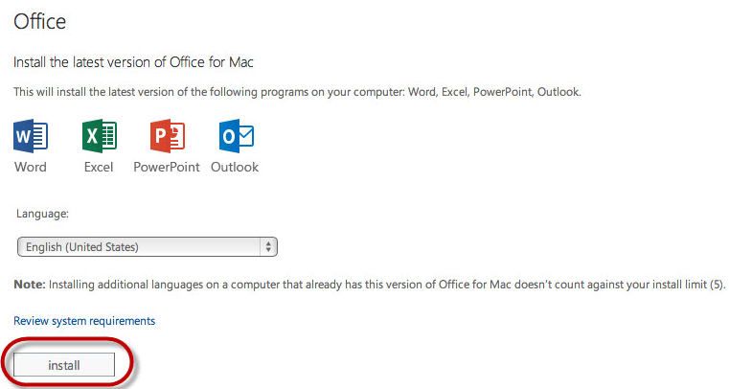This screenshot has width=729, height=389.
Task: Select the "Outlook" text label
Action: click(x=235, y=167)
